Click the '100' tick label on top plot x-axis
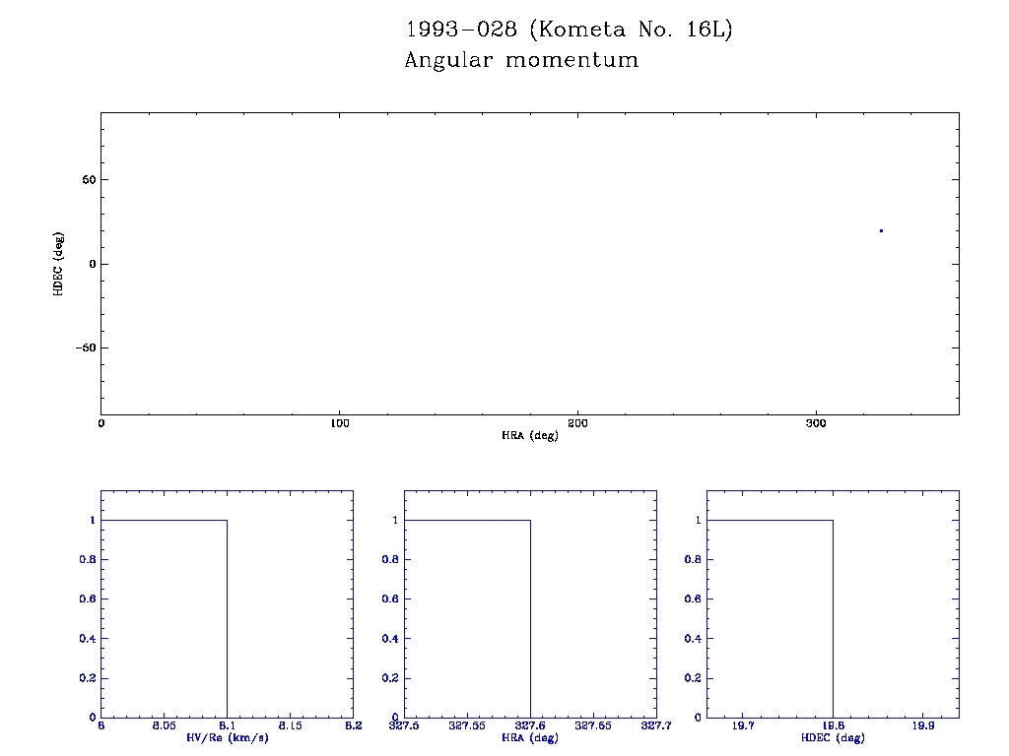This screenshot has width=1009, height=756. [339, 423]
